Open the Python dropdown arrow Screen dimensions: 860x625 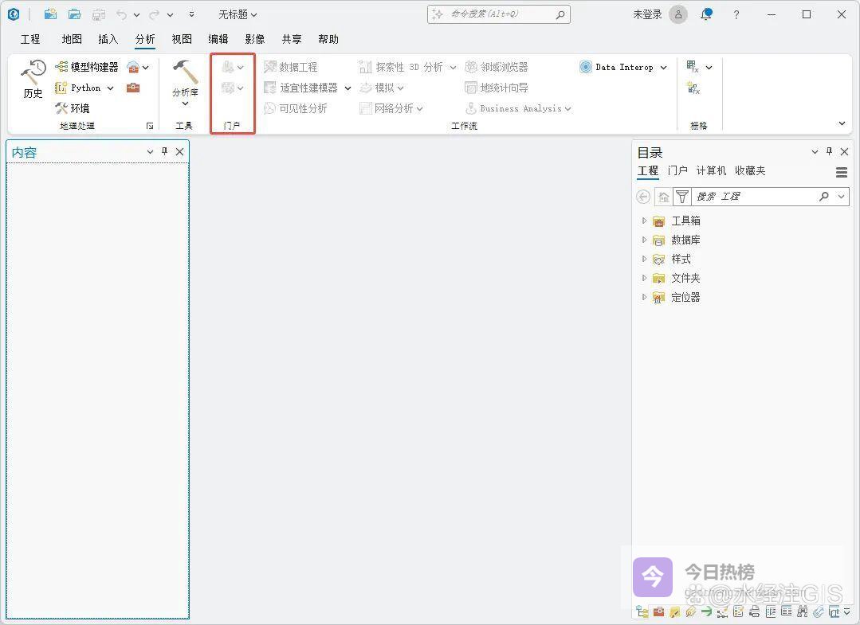coord(110,88)
